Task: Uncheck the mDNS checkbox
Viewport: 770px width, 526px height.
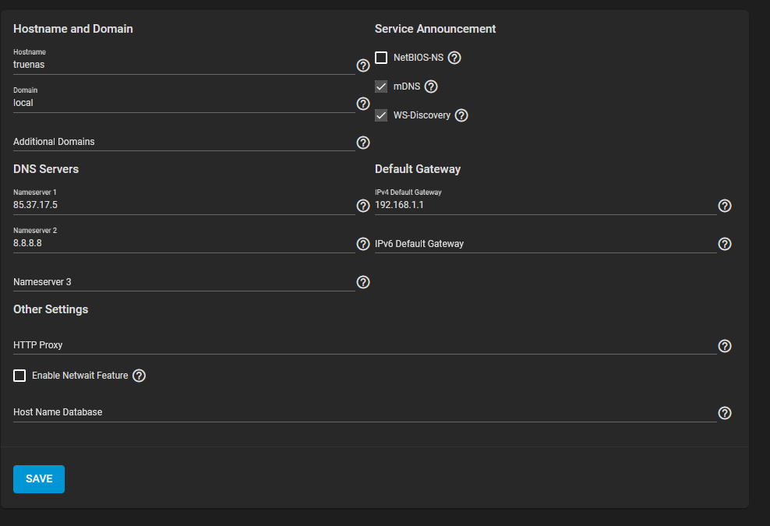Action: point(381,86)
